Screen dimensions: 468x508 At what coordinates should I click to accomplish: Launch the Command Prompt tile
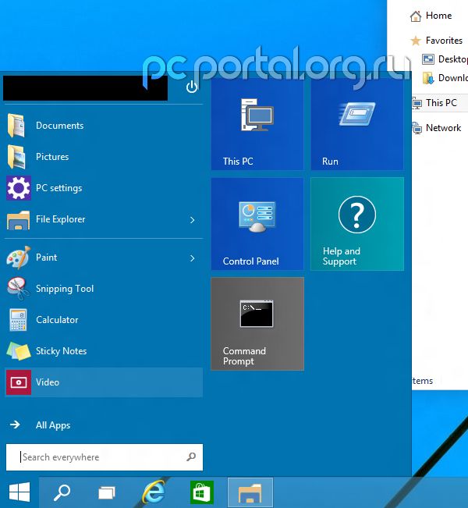point(257,324)
